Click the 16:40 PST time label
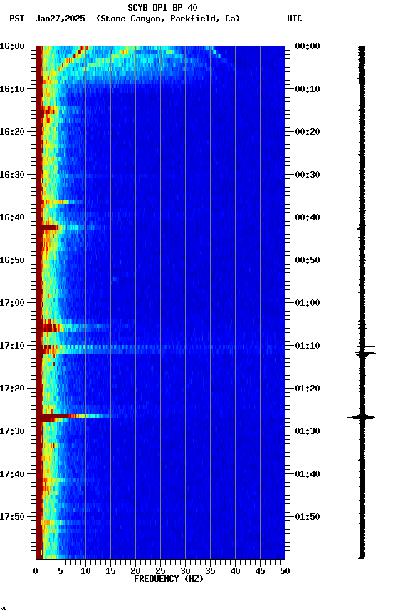 coord(12,217)
